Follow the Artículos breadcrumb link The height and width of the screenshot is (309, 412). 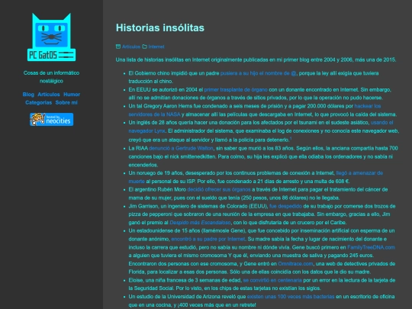coord(131,47)
